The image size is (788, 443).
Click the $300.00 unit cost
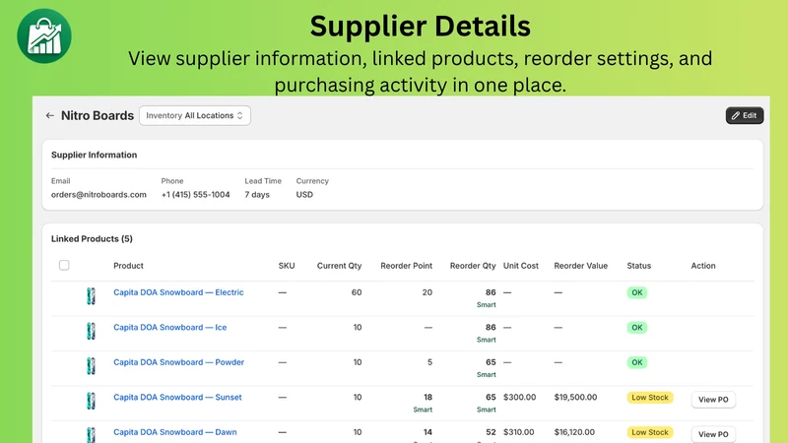pos(520,397)
